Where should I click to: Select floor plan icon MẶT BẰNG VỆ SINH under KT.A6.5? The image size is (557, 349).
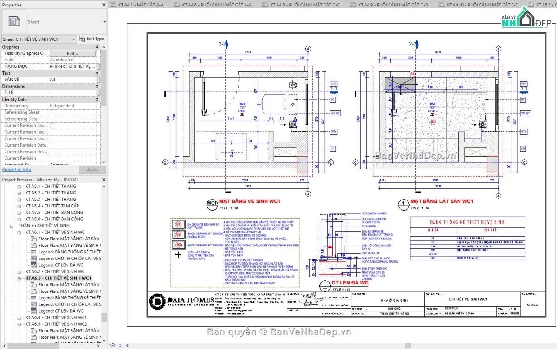[34, 337]
